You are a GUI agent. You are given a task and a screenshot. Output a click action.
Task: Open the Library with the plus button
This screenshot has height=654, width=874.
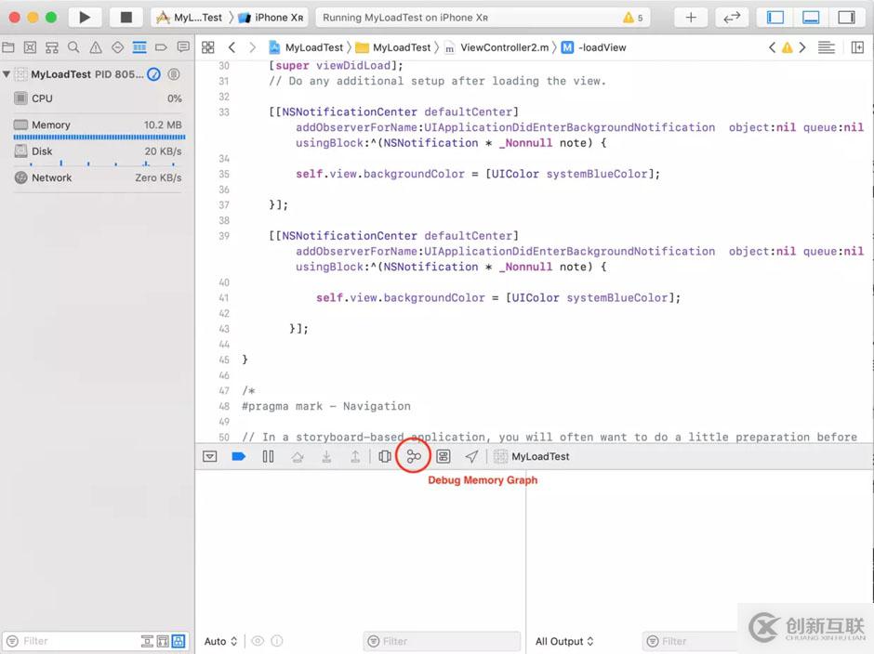coord(691,17)
